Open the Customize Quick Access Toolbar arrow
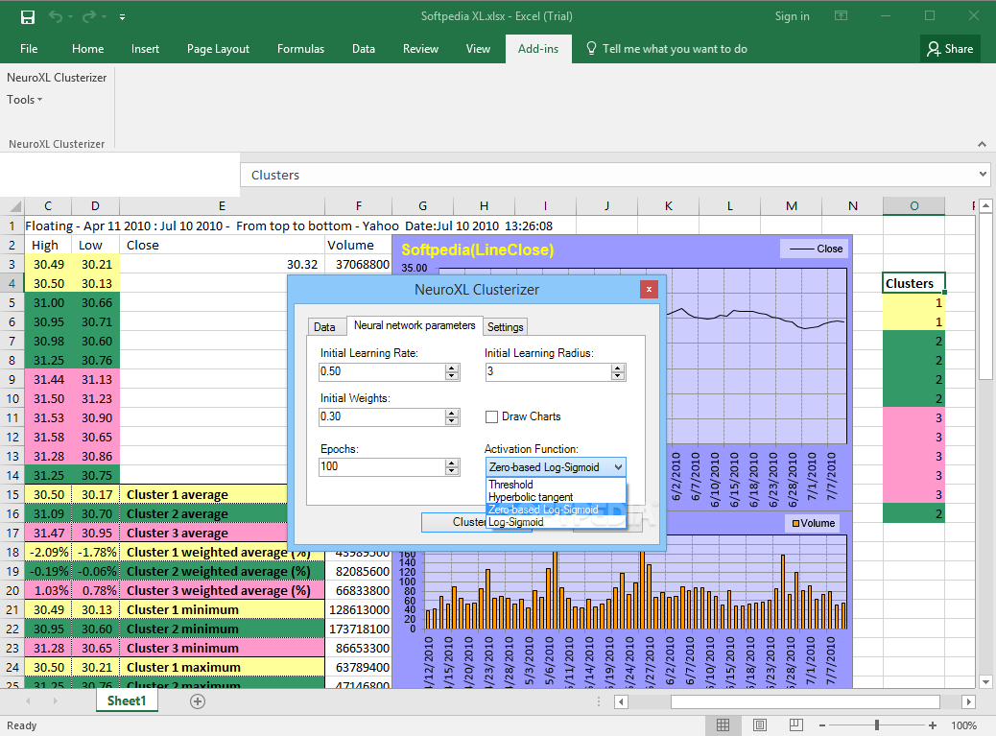The width and height of the screenshot is (996, 736). (122, 17)
